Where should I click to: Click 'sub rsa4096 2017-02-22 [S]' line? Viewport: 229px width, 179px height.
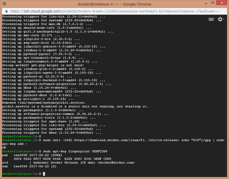click(x=29, y=166)
